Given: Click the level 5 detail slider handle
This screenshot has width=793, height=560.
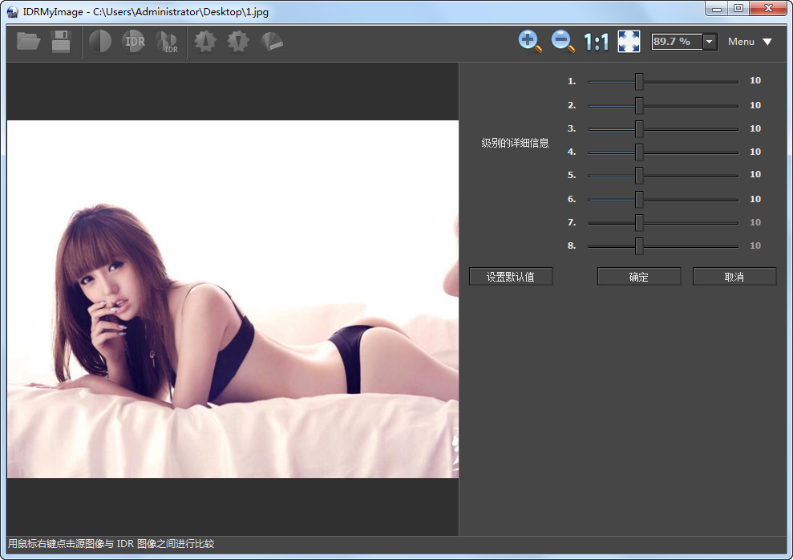Looking at the screenshot, I should click(639, 175).
